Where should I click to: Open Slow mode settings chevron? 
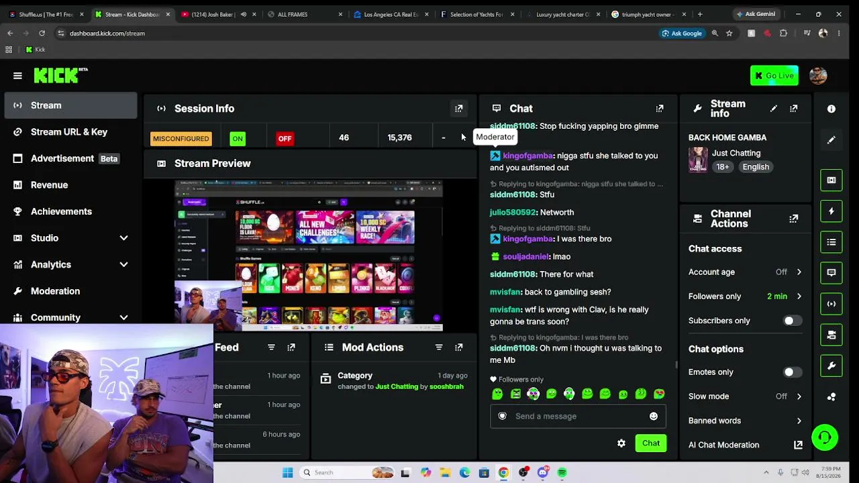[799, 396]
